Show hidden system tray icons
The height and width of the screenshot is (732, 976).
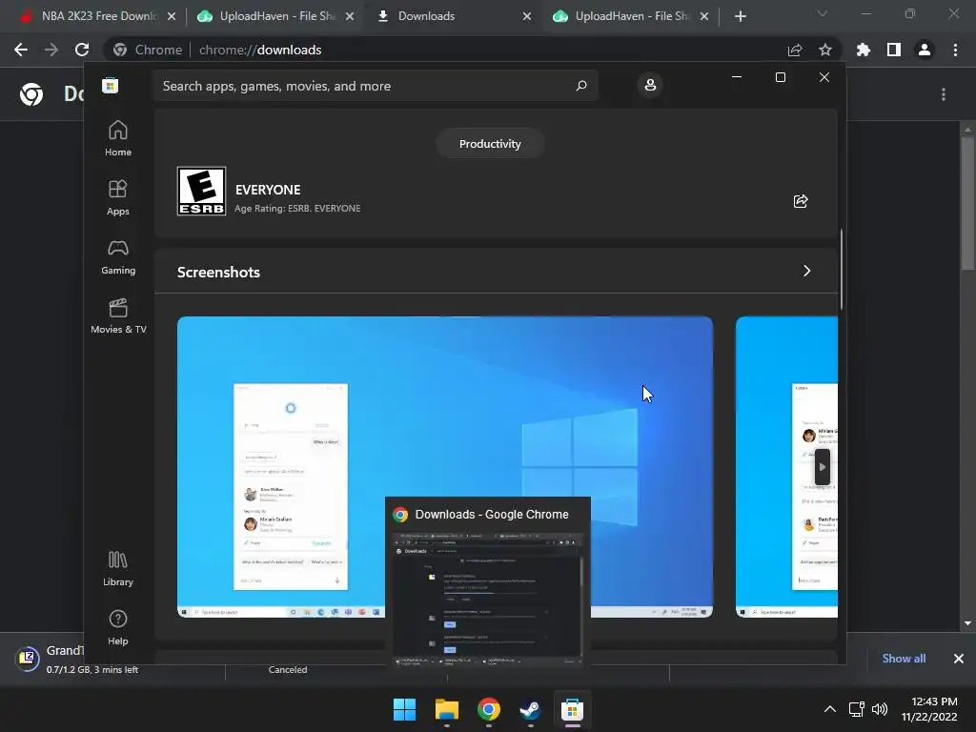pos(830,709)
